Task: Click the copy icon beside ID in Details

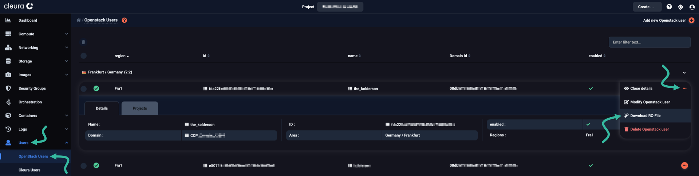Action: click(388, 124)
